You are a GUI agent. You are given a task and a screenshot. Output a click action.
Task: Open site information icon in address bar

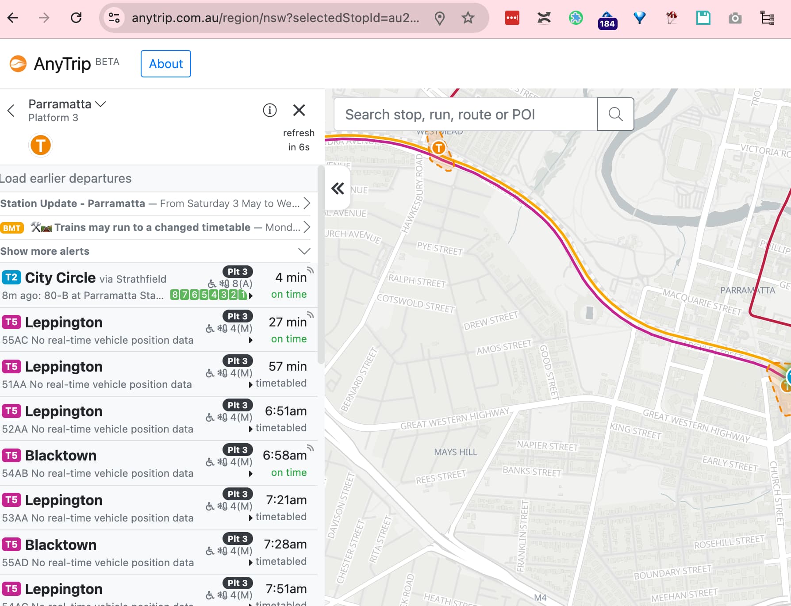click(114, 18)
